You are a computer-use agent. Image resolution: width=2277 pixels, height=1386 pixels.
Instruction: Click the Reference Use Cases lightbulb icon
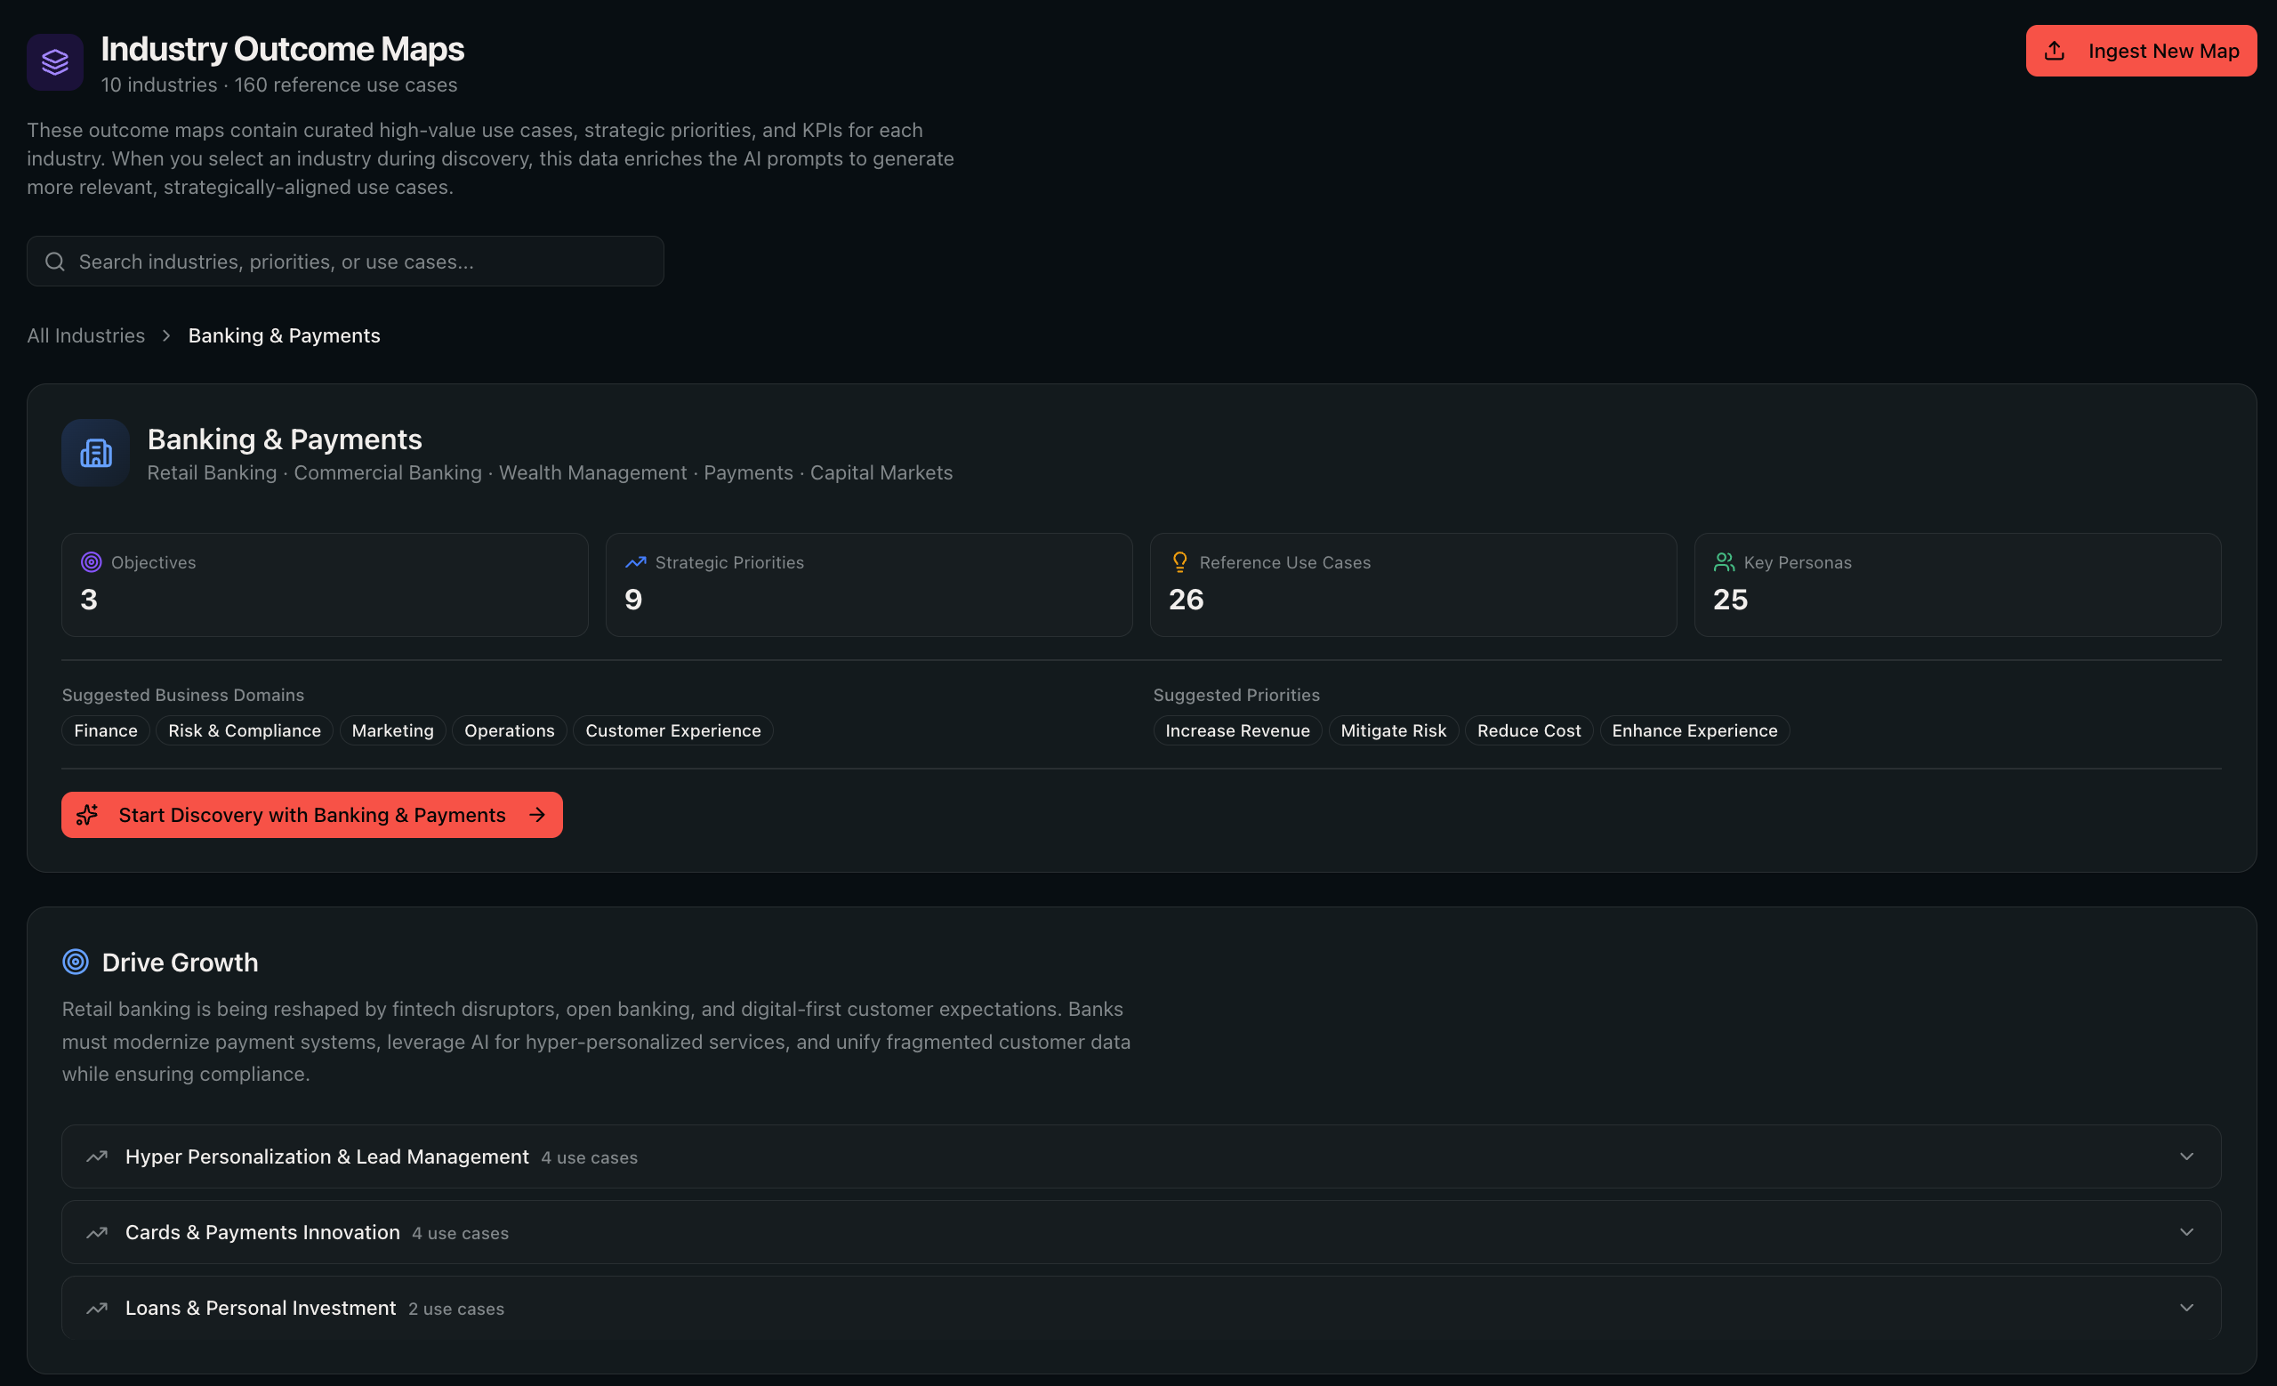[x=1180, y=562]
